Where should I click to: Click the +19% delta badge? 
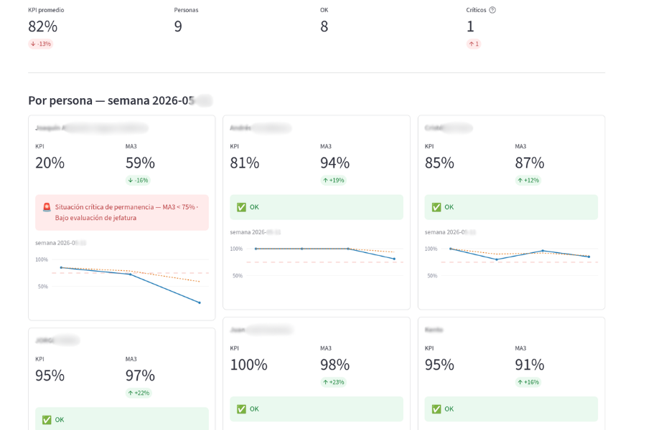point(333,180)
